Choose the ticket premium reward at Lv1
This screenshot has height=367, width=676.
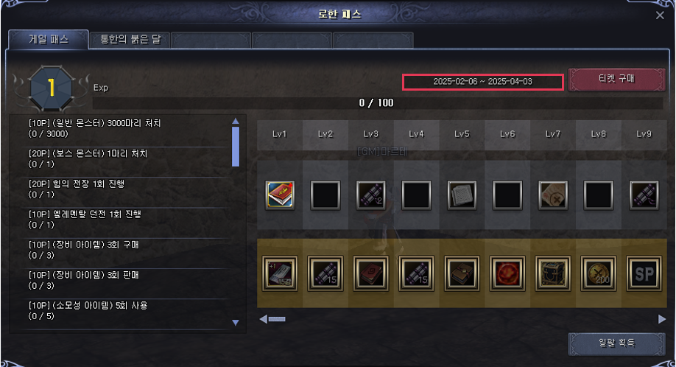280,273
